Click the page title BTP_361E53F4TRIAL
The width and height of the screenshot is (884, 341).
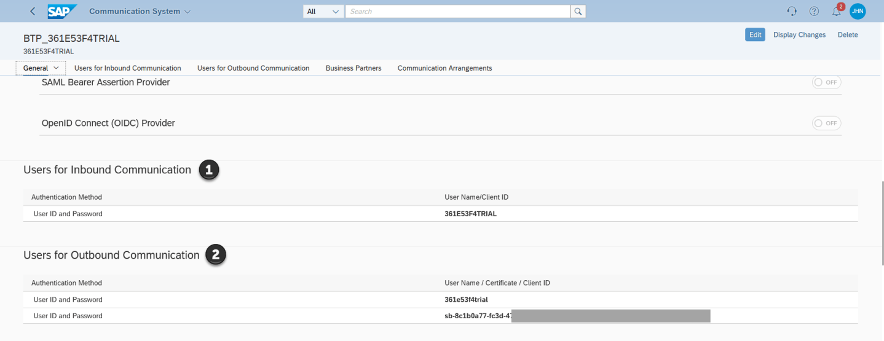(x=71, y=38)
